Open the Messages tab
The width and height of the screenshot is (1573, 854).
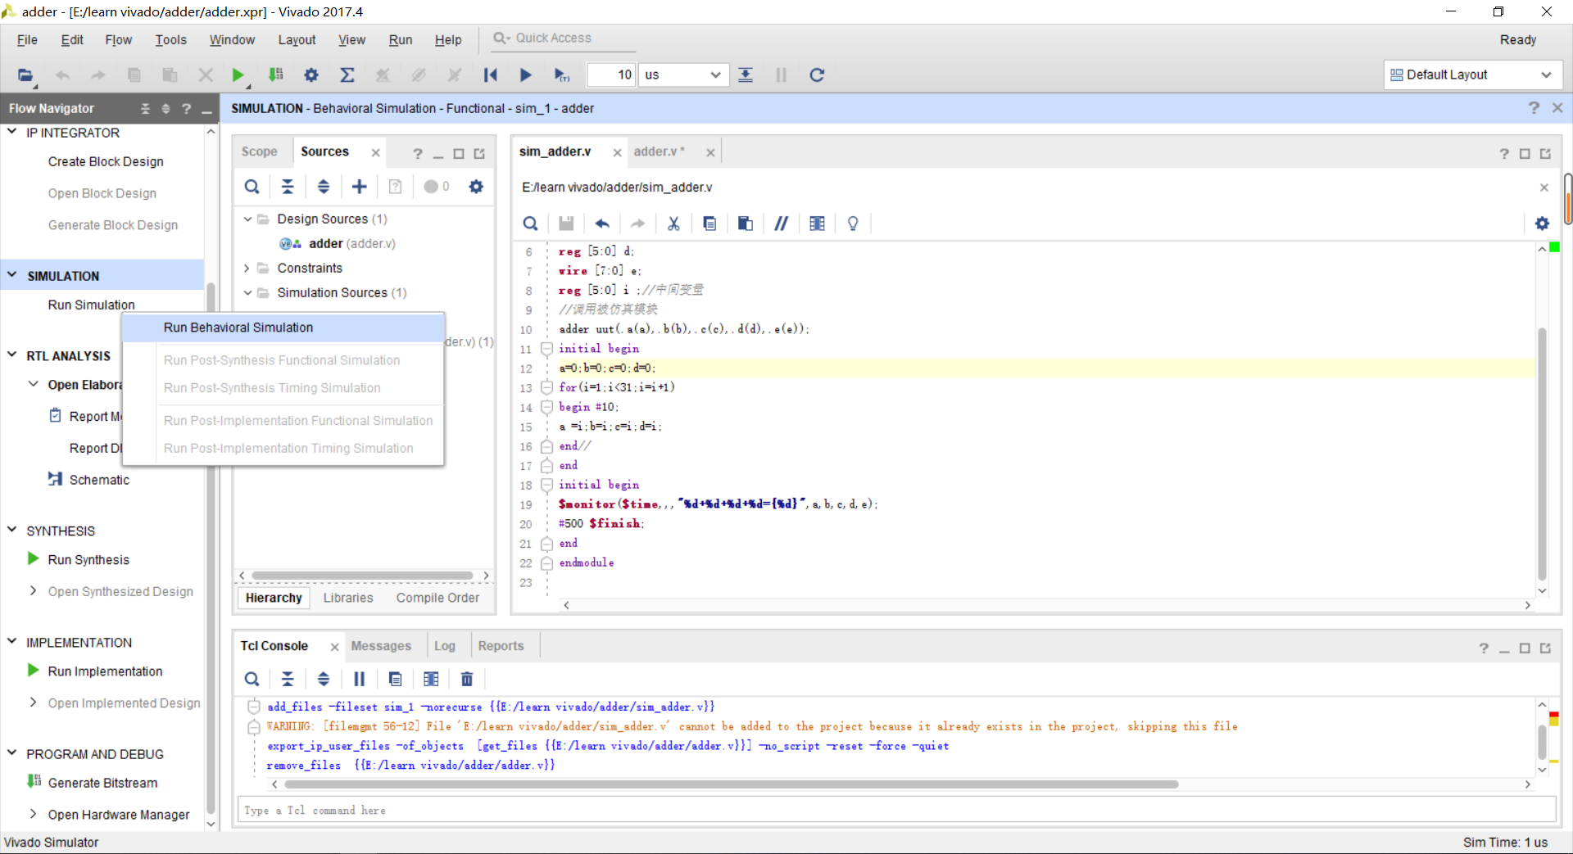(x=381, y=646)
